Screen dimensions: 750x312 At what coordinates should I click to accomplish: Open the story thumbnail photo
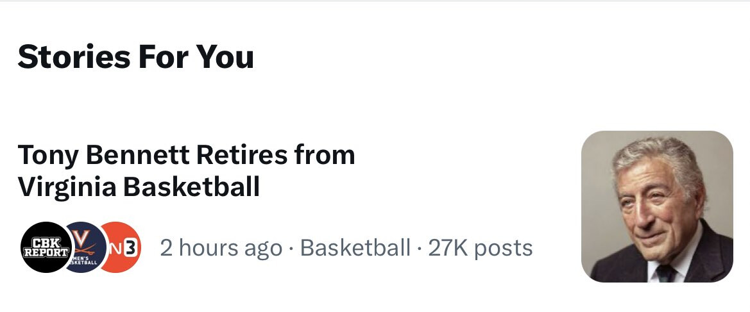pos(657,206)
